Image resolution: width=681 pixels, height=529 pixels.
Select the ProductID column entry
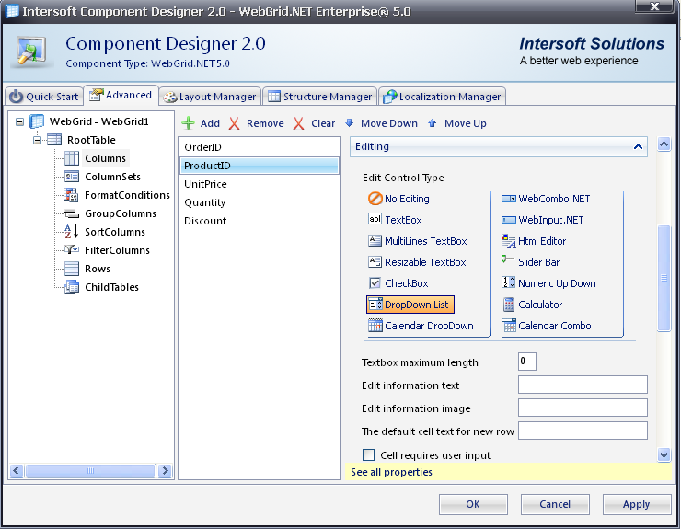[260, 166]
